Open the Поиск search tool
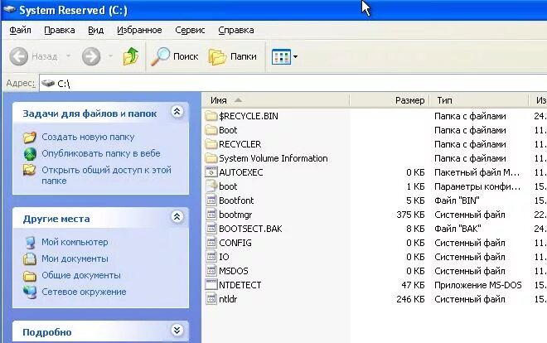 [174, 56]
